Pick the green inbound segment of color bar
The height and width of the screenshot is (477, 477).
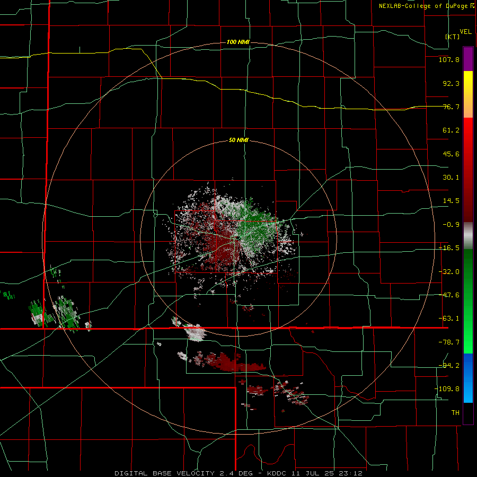pos(468,301)
